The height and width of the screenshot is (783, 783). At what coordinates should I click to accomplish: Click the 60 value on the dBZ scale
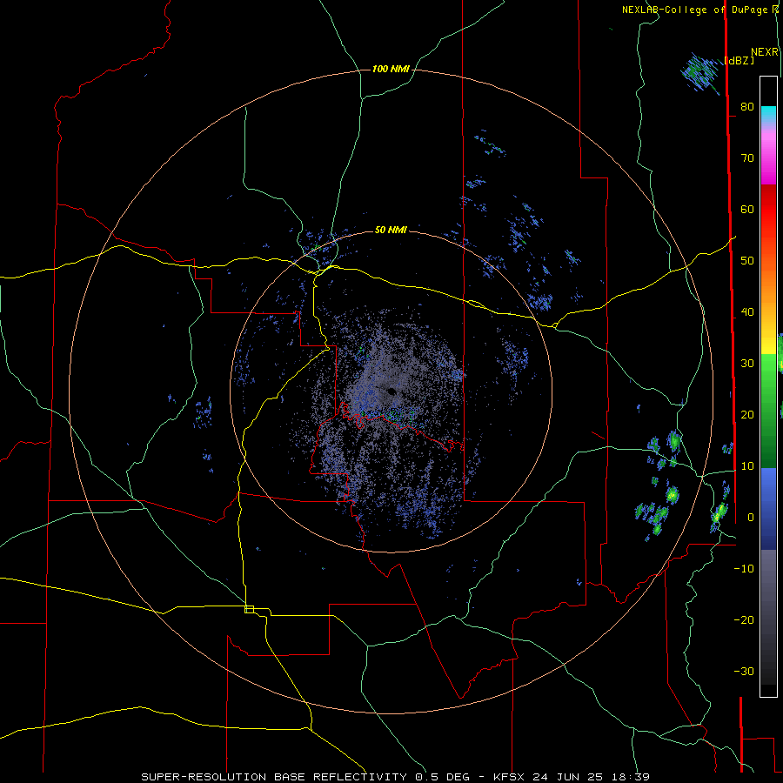click(747, 209)
